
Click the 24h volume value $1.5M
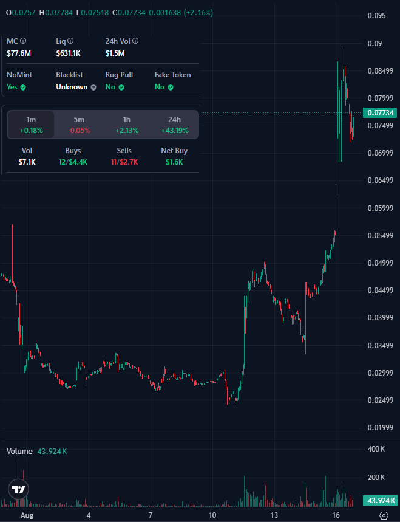coord(115,53)
